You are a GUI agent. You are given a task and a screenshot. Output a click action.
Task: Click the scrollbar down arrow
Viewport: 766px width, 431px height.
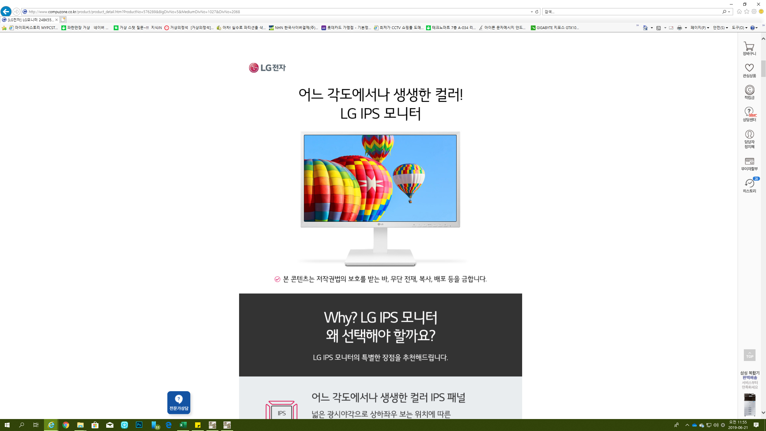[x=763, y=413]
